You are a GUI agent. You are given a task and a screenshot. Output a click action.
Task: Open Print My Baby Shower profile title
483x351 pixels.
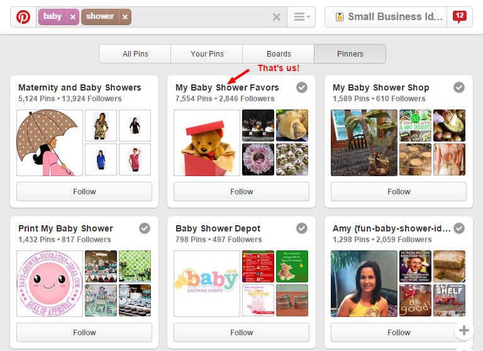pyautogui.click(x=65, y=228)
